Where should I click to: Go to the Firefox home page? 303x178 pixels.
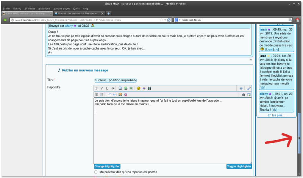pos(297,20)
